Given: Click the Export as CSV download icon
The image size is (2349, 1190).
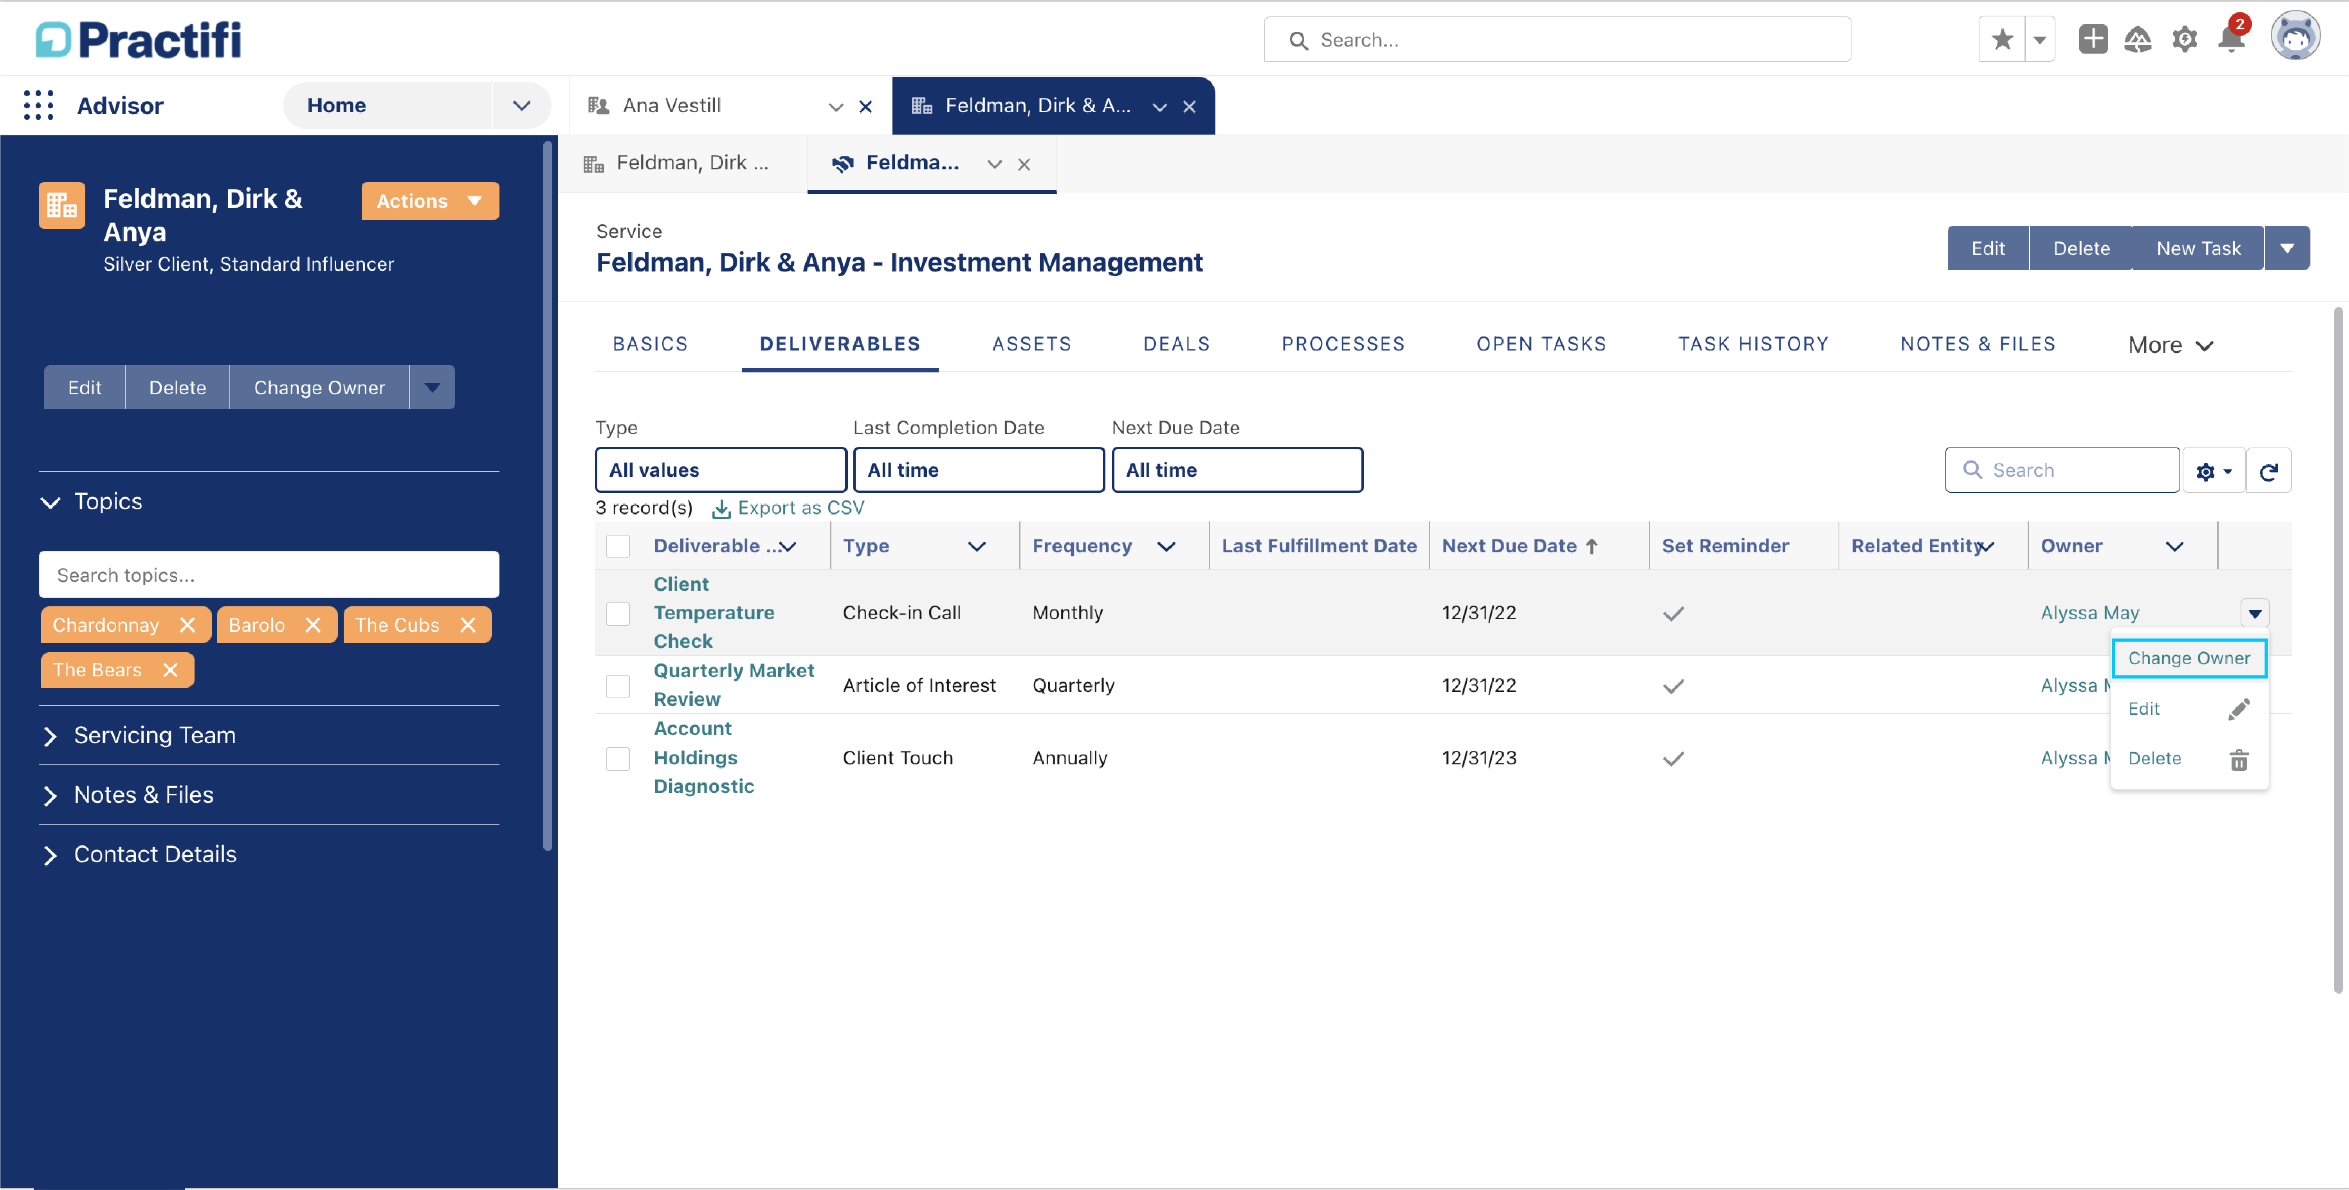Looking at the screenshot, I should 721,509.
